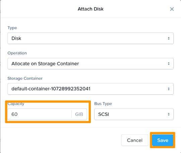Expand the Storage Container dropdown
Image resolution: width=181 pixels, height=153 pixels.
[x=90, y=89]
